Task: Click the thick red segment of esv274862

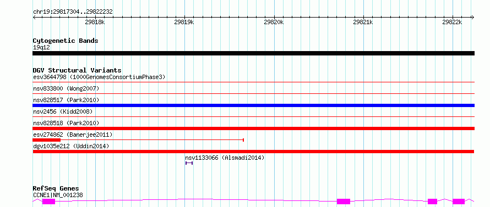Action: coord(47,140)
